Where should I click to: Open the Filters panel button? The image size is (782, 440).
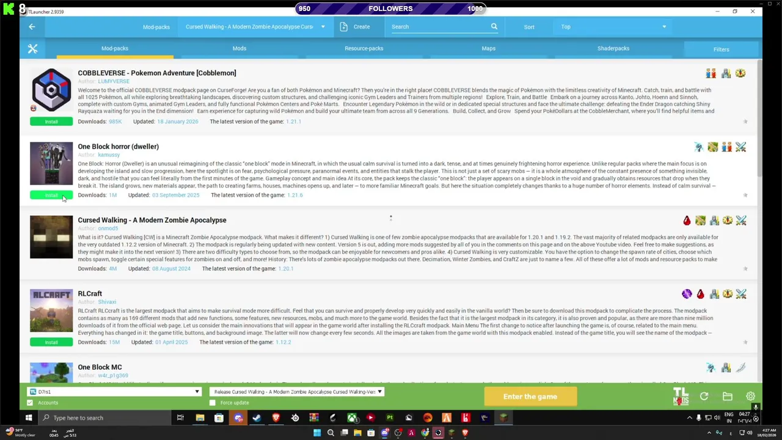(721, 50)
